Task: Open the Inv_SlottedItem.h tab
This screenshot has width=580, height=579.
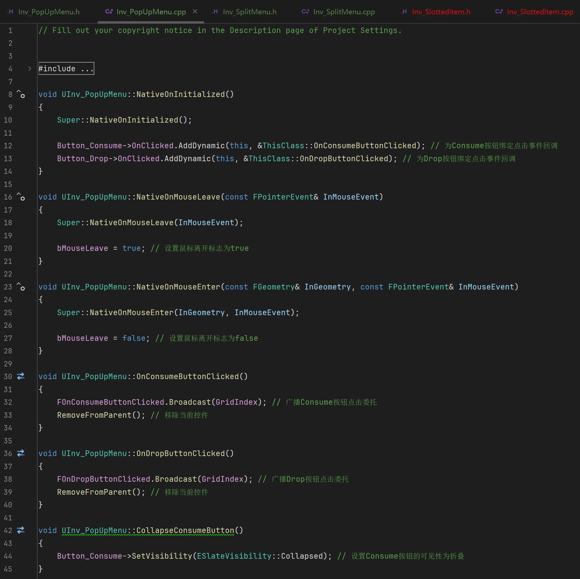Action: [x=436, y=12]
